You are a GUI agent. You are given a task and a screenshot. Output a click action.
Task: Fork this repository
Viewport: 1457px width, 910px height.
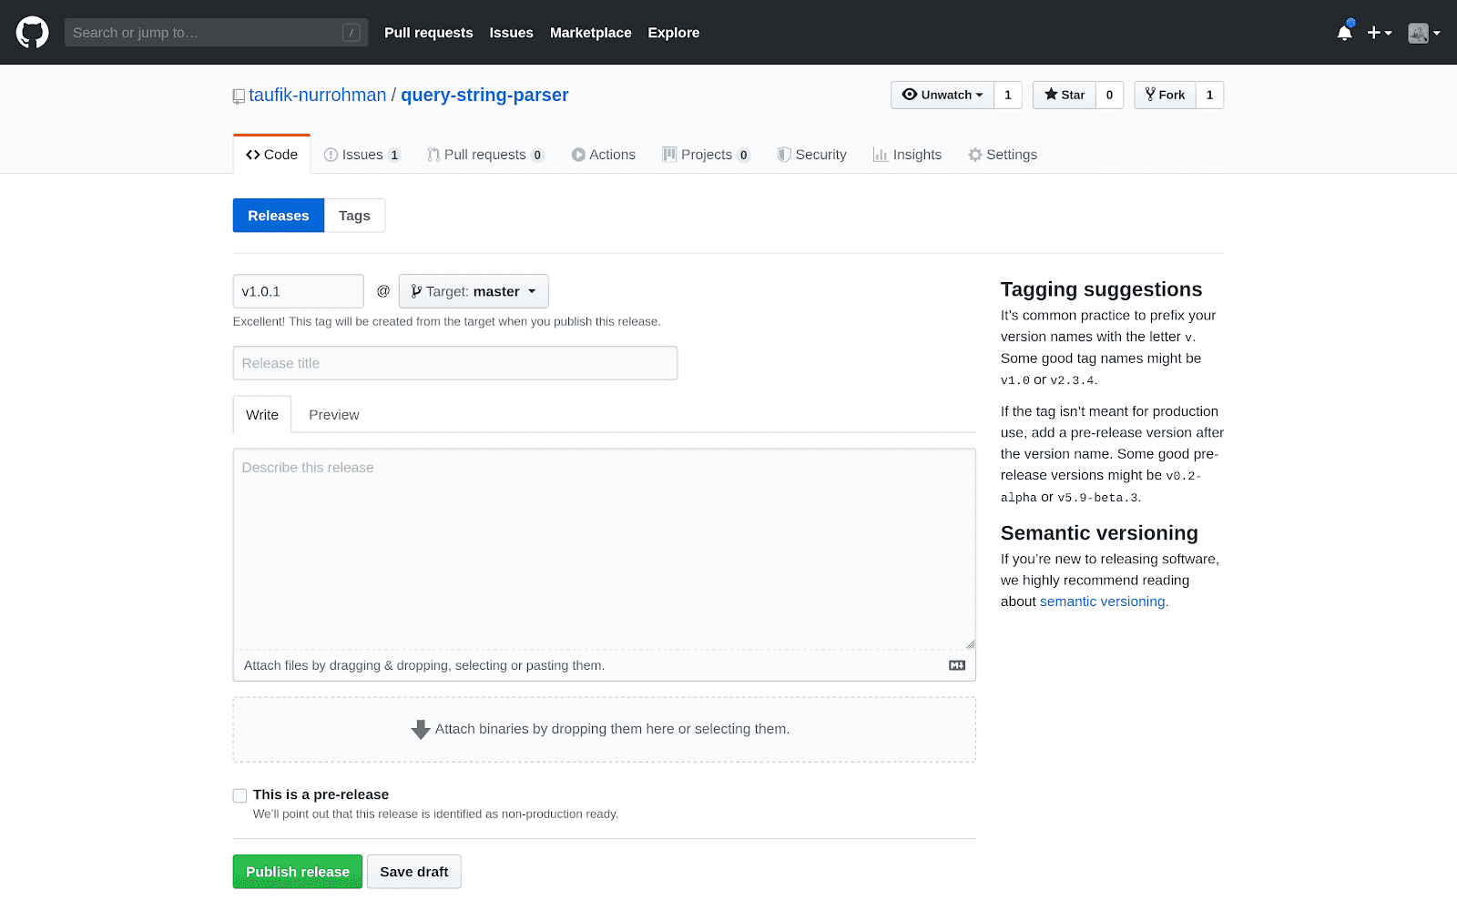click(x=1165, y=95)
